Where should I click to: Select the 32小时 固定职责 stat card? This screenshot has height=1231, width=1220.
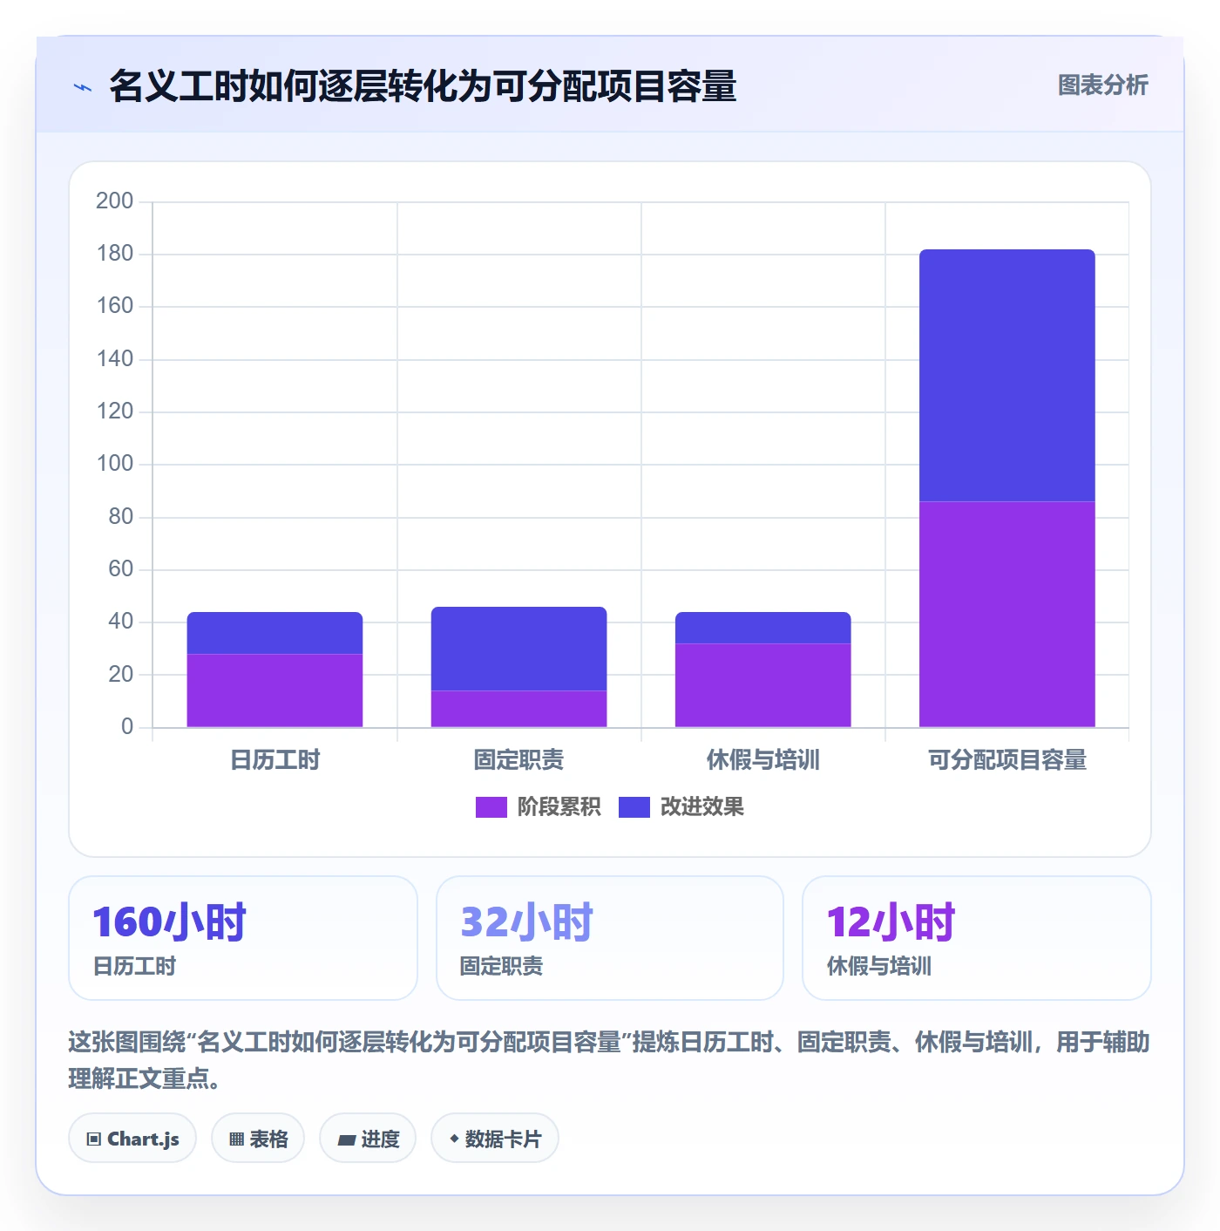610,938
